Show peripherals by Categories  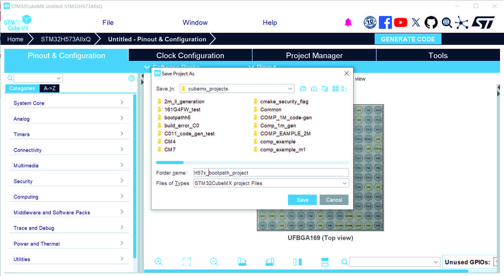(x=22, y=88)
